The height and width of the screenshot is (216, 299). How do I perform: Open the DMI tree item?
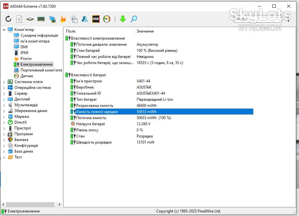(x=24, y=47)
